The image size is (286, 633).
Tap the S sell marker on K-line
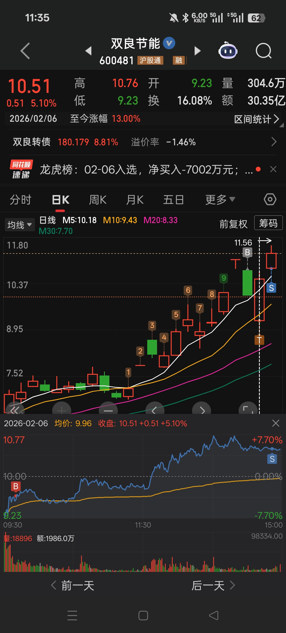coord(271,288)
